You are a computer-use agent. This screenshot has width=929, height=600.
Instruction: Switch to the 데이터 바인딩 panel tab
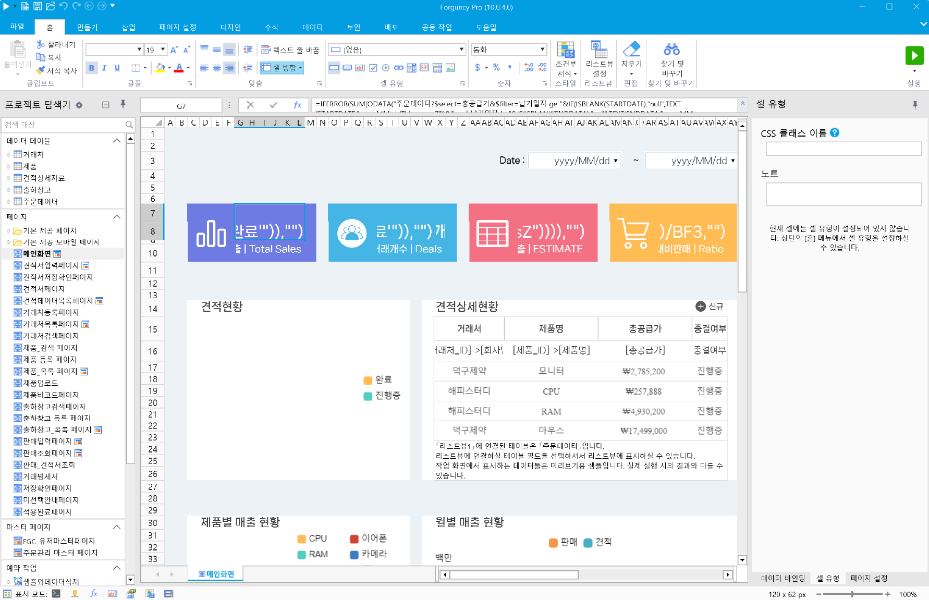click(783, 578)
